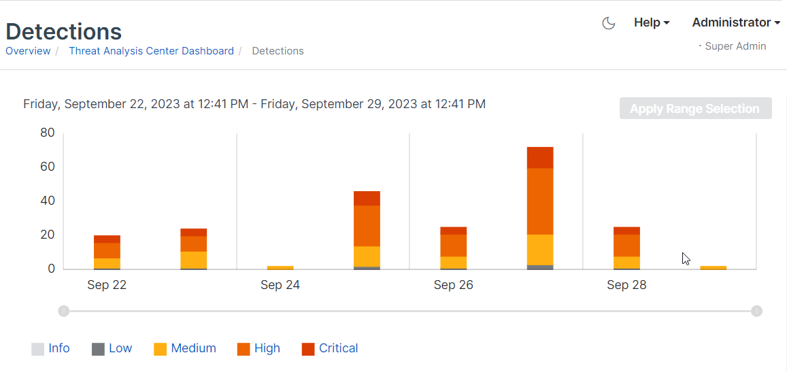
Task: Hide Info series via legend label
Action: [x=59, y=348]
